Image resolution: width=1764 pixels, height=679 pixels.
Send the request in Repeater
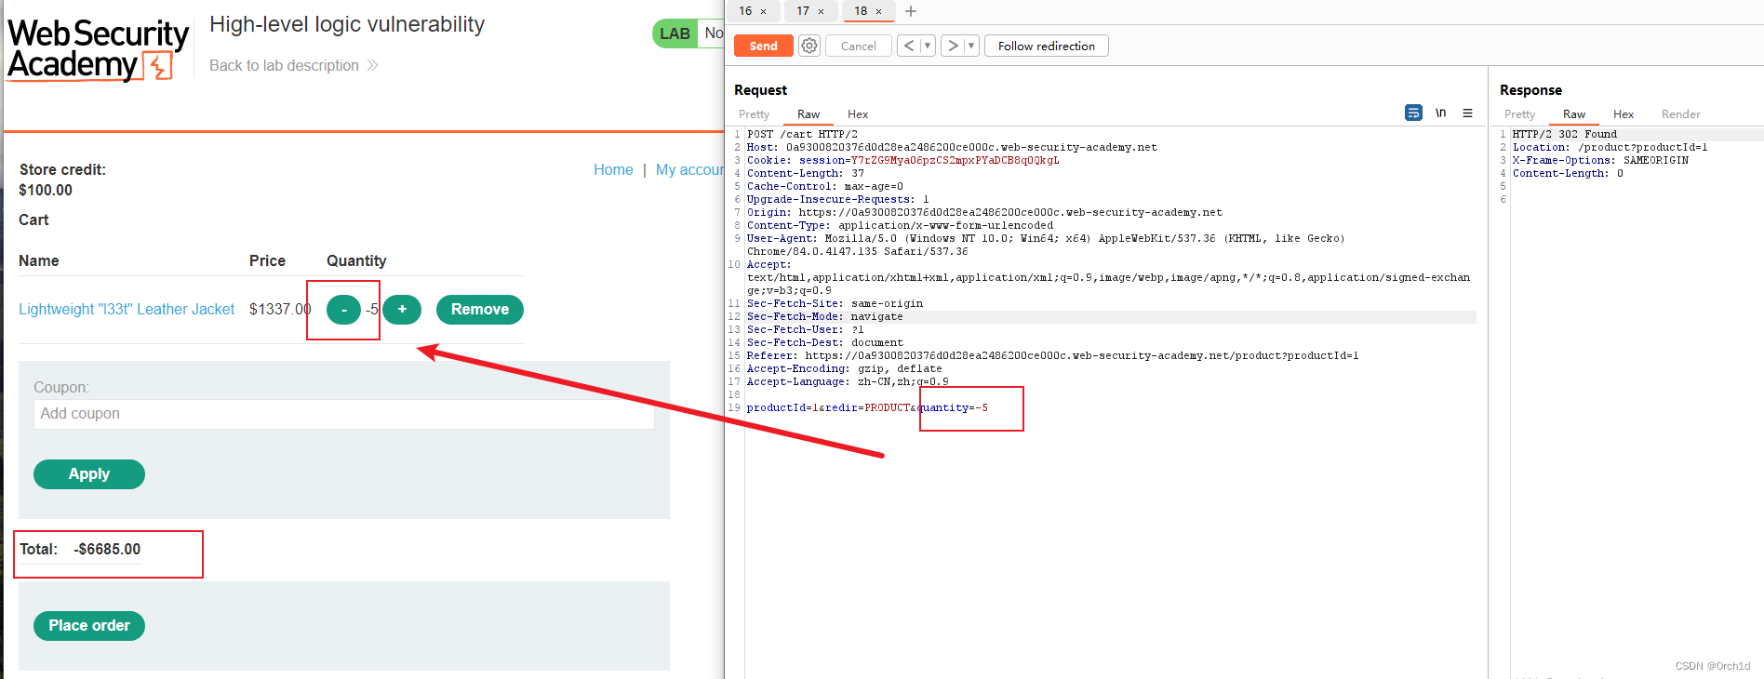pyautogui.click(x=764, y=46)
